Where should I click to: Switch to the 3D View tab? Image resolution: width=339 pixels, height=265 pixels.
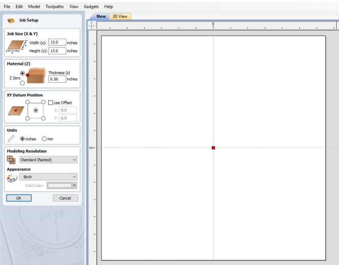(120, 16)
